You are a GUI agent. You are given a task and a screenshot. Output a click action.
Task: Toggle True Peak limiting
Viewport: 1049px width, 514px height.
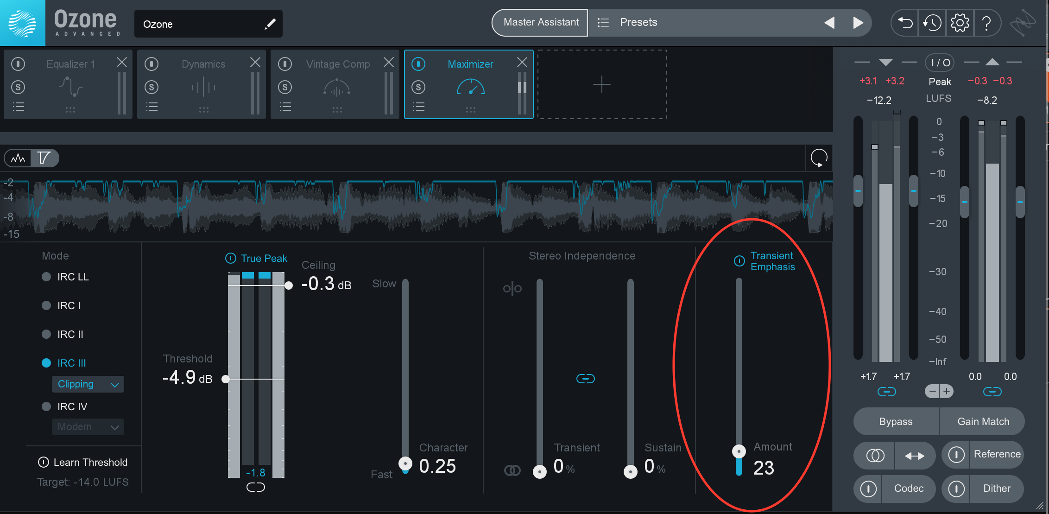coord(231,258)
